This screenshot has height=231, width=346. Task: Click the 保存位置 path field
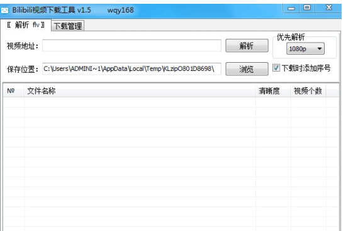(131, 69)
